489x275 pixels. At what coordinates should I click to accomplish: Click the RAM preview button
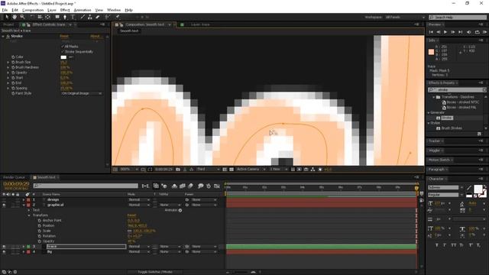tap(484, 32)
